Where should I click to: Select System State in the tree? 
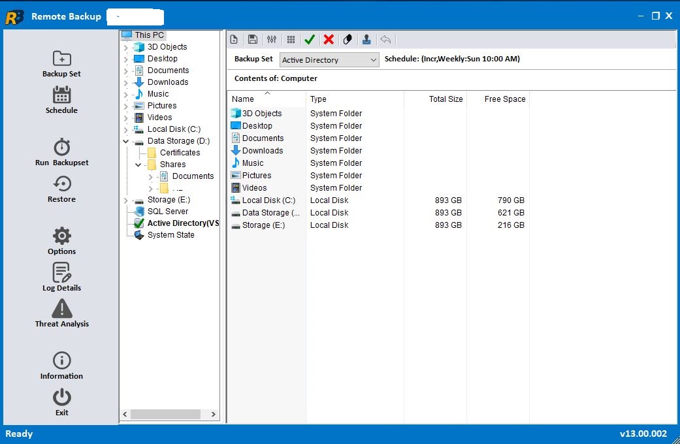(170, 234)
